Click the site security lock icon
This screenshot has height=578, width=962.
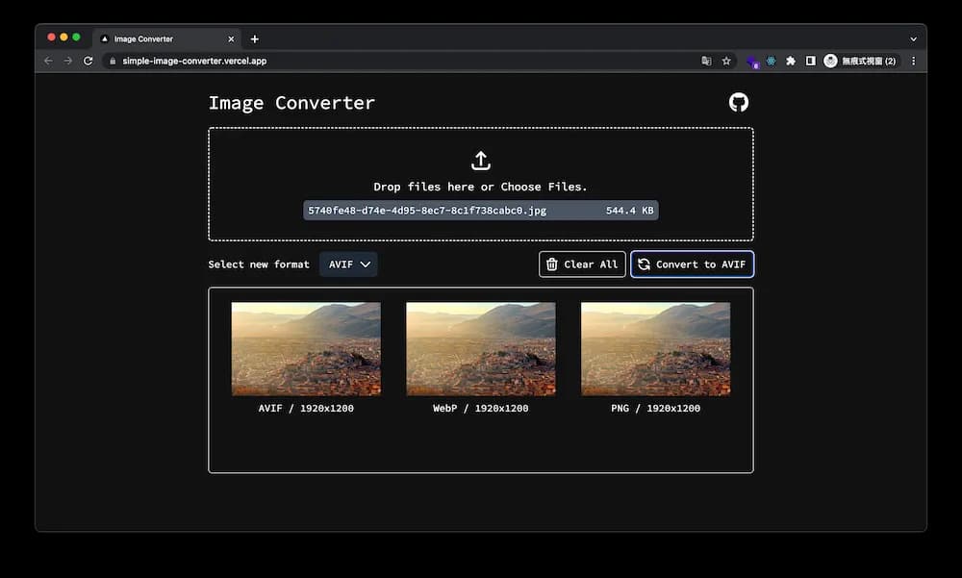(114, 60)
